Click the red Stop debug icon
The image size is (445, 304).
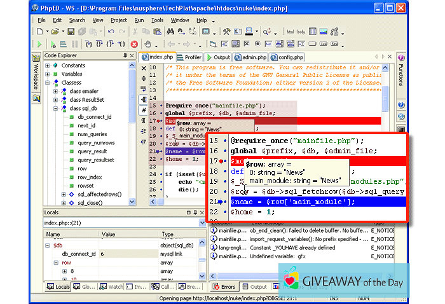[x=134, y=44]
